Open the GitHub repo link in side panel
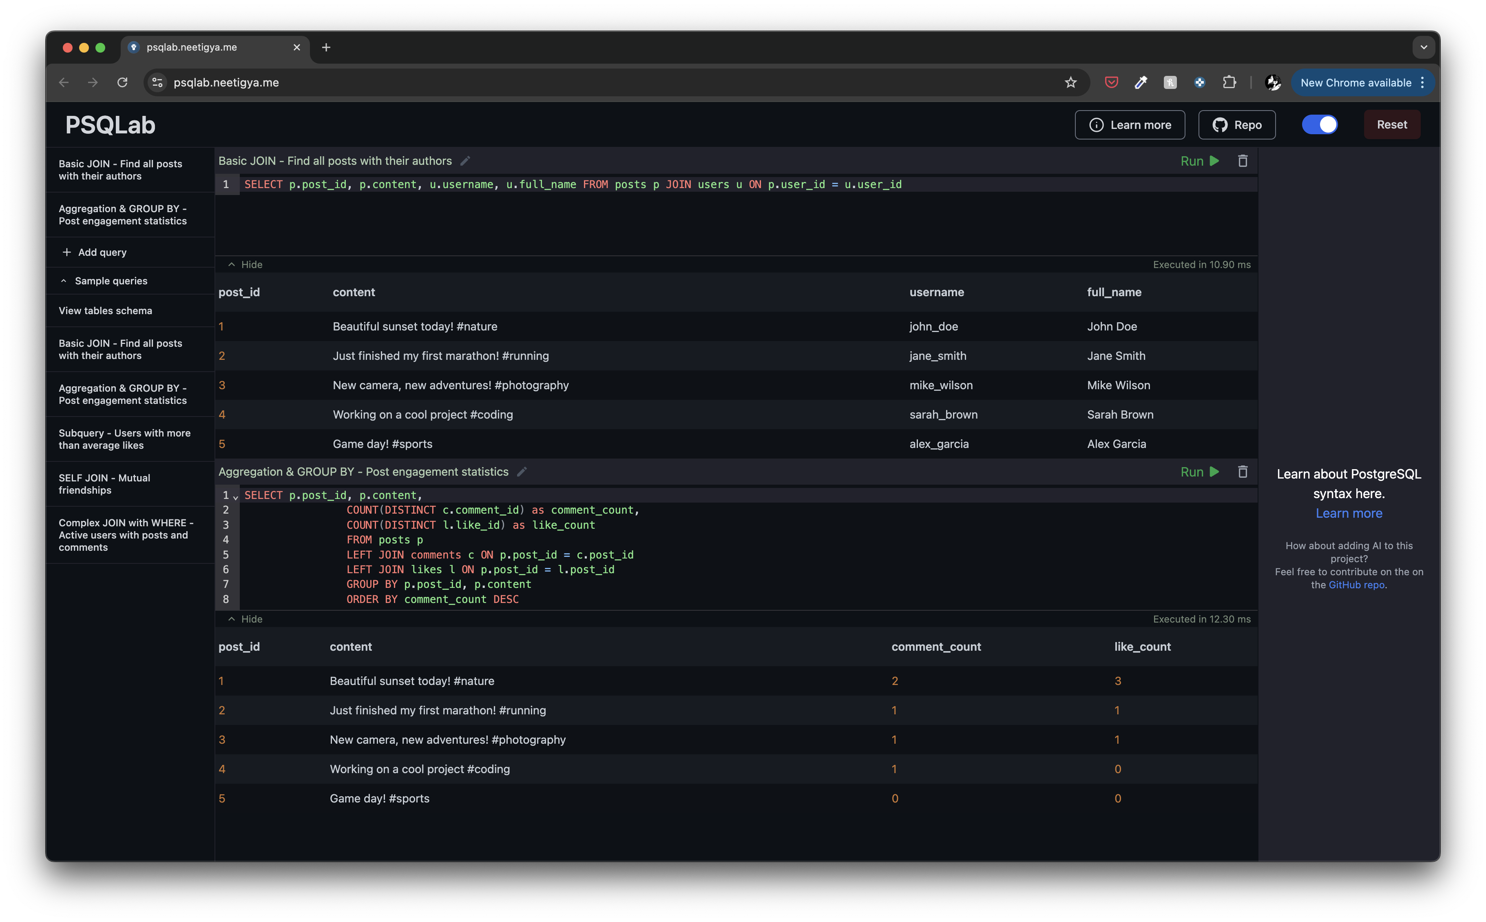The width and height of the screenshot is (1486, 922). pyautogui.click(x=1356, y=585)
